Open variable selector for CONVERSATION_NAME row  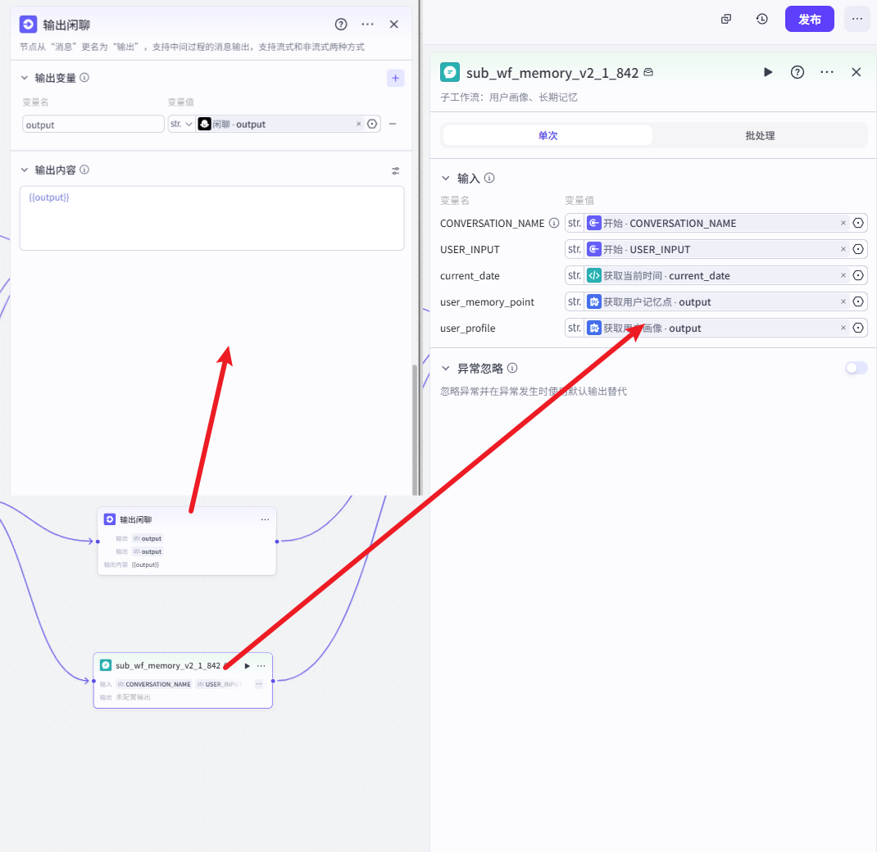coord(858,223)
